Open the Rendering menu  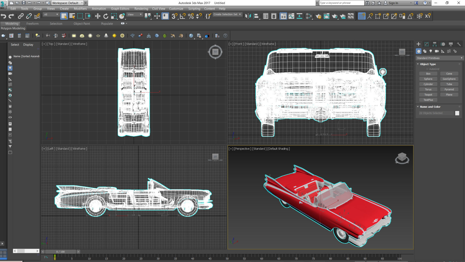pos(141,9)
